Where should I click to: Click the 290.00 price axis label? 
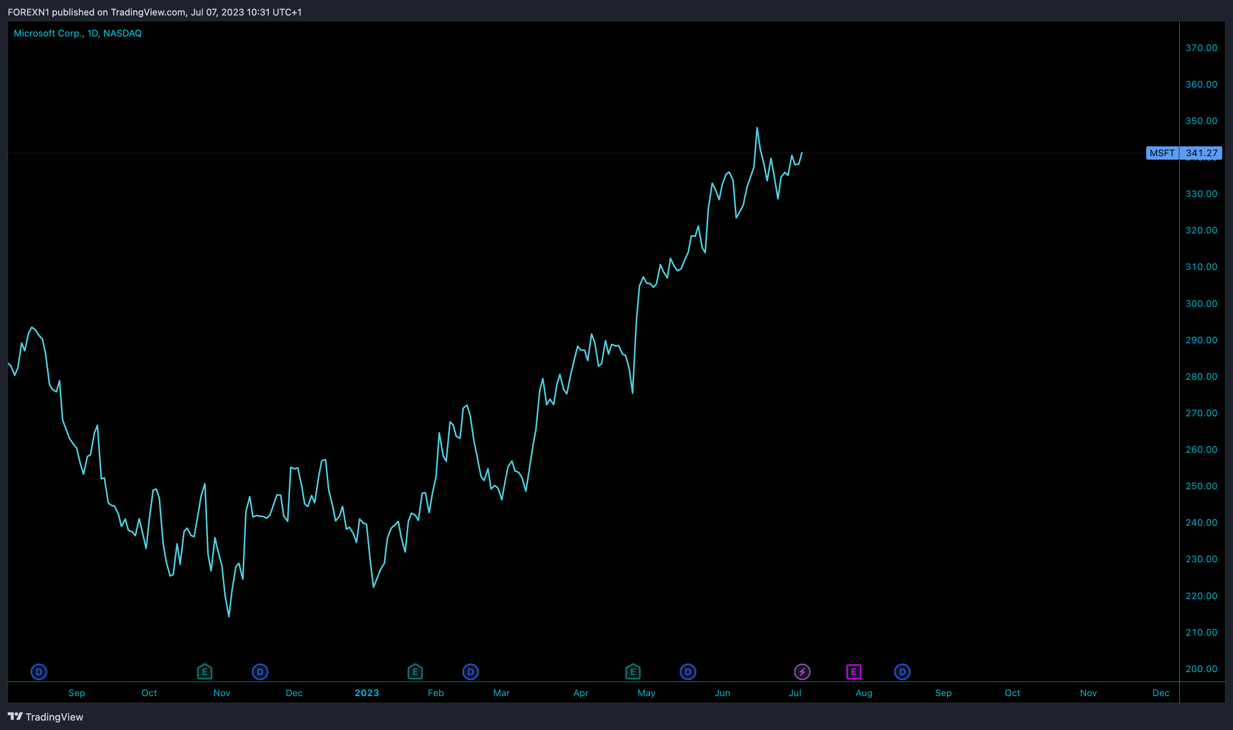(x=1201, y=340)
